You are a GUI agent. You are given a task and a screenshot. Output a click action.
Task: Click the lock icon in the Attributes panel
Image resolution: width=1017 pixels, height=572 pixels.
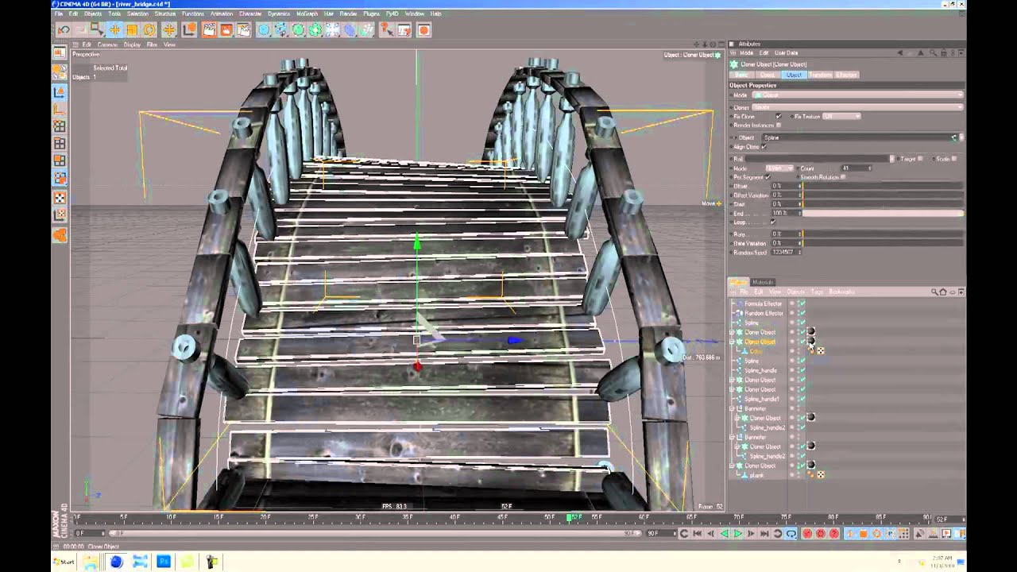(943, 53)
